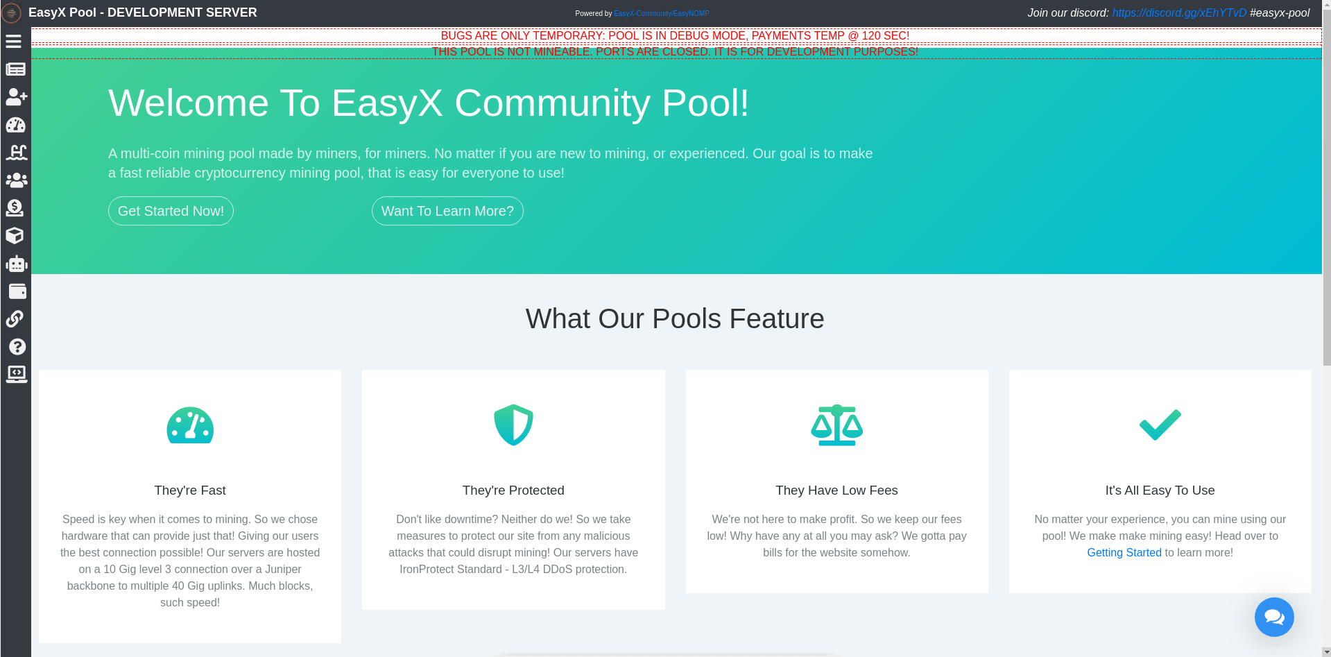Click the swimming pool icon in the sidebar
Image resolution: width=1331 pixels, height=657 pixels.
[x=16, y=153]
